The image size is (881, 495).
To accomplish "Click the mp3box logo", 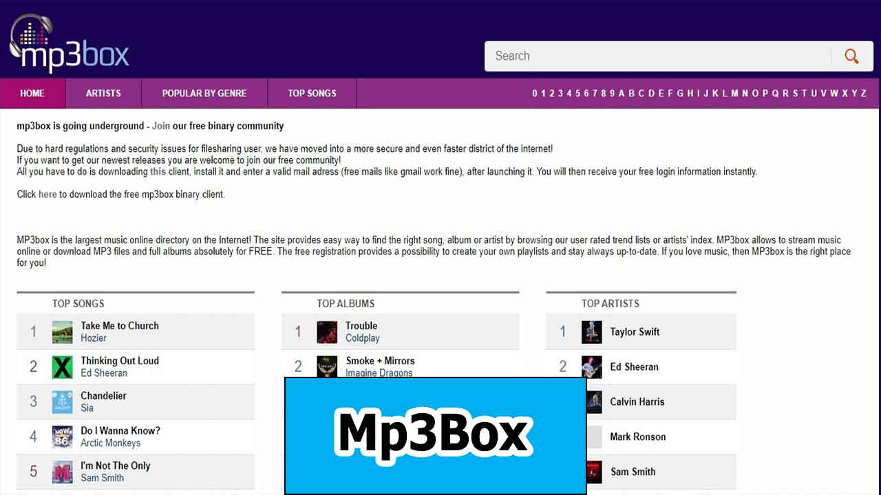I will pos(69,44).
